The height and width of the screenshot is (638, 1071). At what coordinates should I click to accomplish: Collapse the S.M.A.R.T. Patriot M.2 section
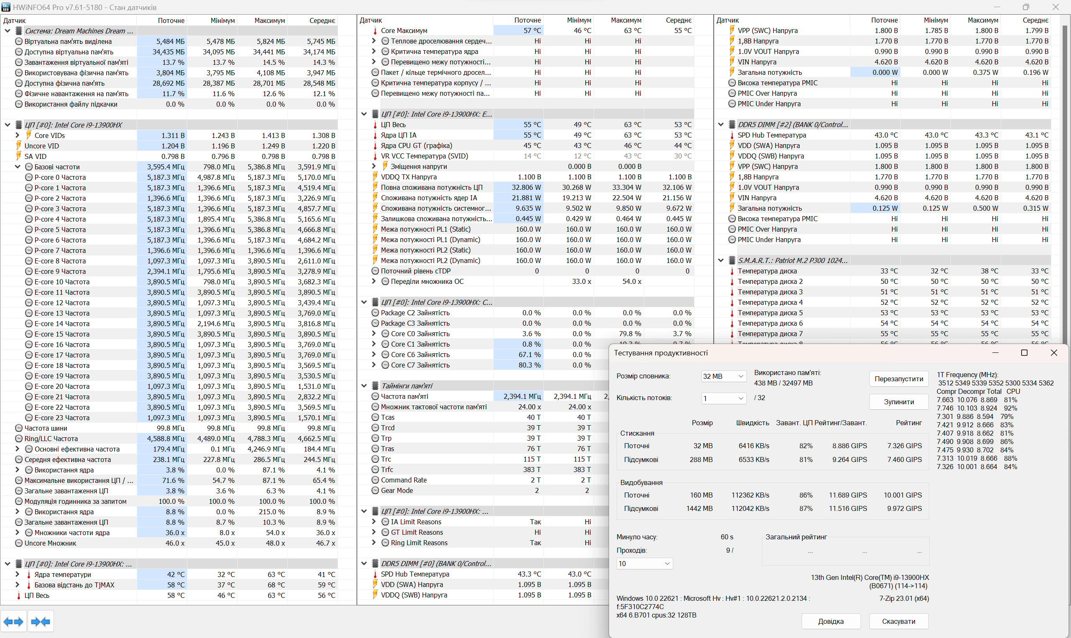(x=721, y=260)
